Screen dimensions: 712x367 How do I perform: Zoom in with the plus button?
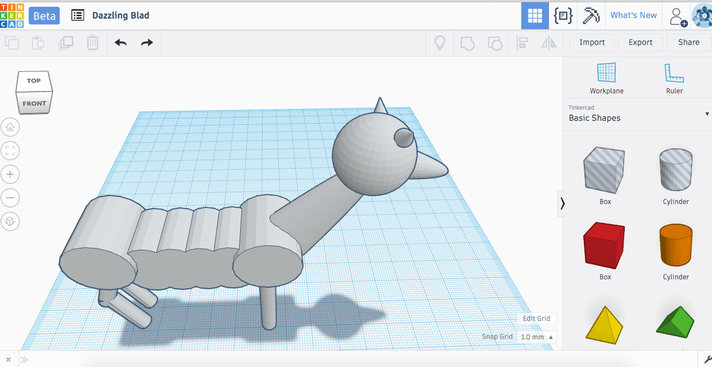tap(10, 174)
